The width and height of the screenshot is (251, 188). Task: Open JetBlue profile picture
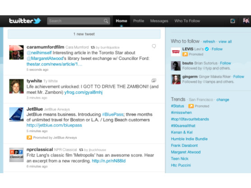pyautogui.click(x=16, y=114)
